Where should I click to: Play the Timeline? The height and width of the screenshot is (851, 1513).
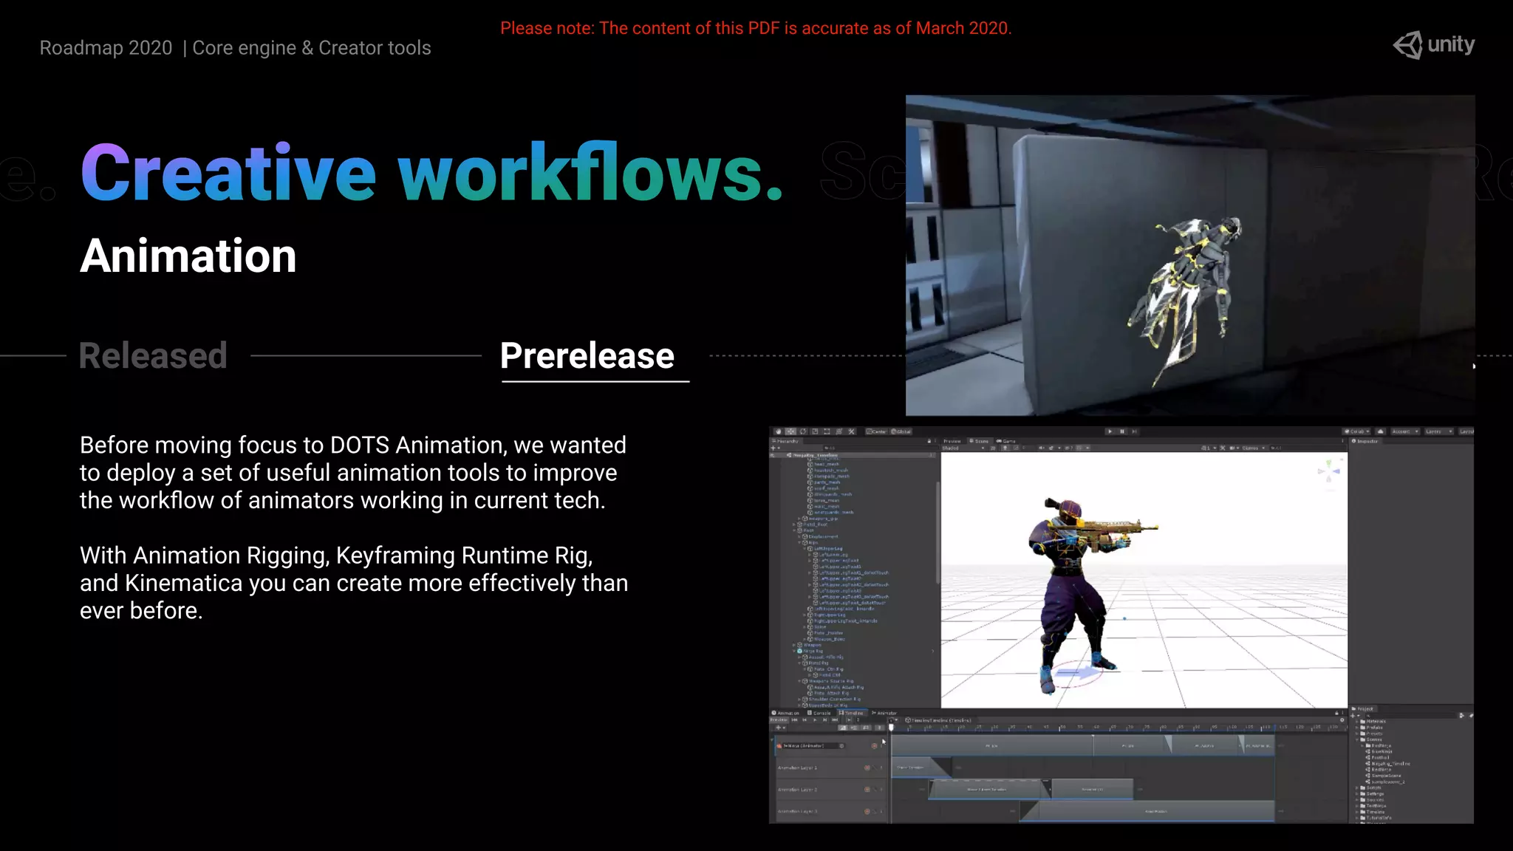tap(815, 720)
